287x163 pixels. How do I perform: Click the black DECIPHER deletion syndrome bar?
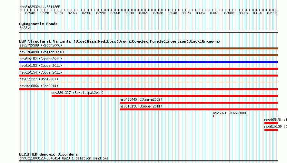[148, 161]
